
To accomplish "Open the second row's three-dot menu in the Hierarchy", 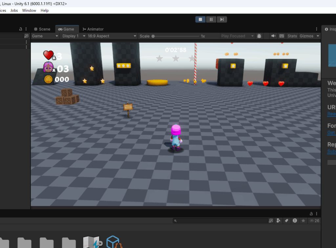I will coord(26,47).
